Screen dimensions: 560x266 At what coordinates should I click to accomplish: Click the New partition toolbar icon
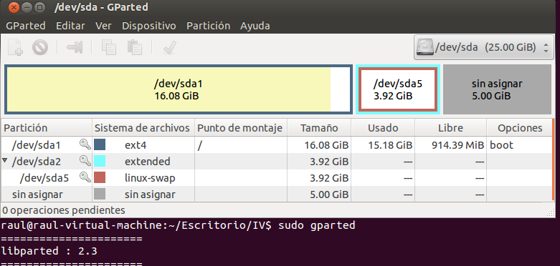tap(16, 47)
